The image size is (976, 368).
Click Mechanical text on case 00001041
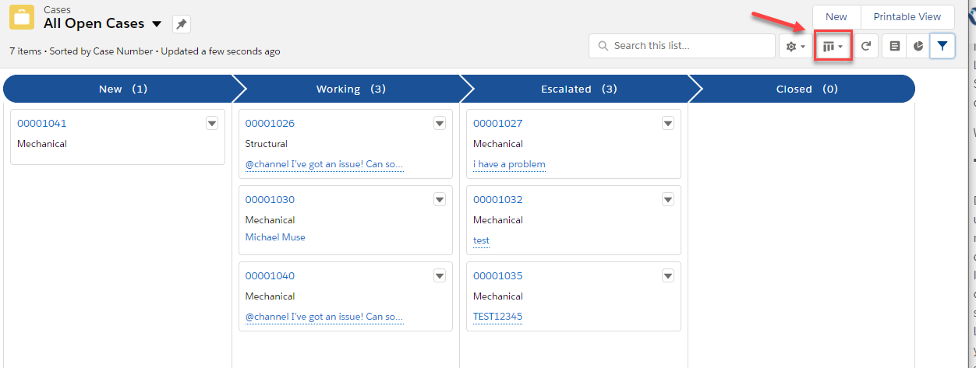(42, 143)
